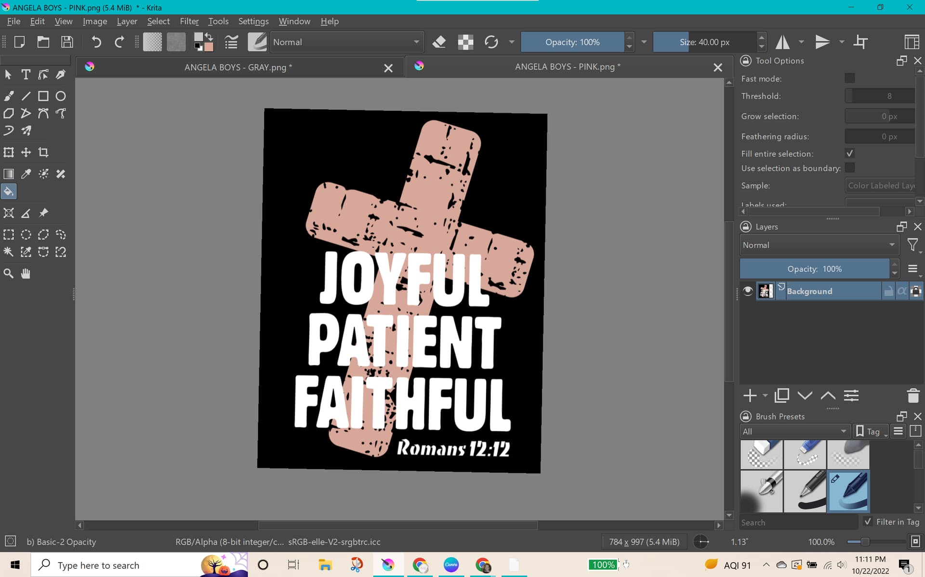
Task: Open the All brush tag dropdown
Action: pyautogui.click(x=794, y=432)
